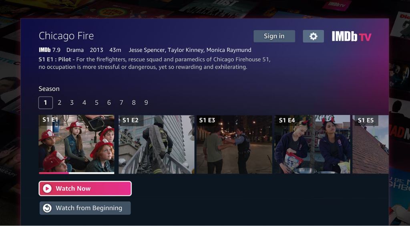The height and width of the screenshot is (226, 410).
Task: Switch to season 8
Action: [x=134, y=103]
